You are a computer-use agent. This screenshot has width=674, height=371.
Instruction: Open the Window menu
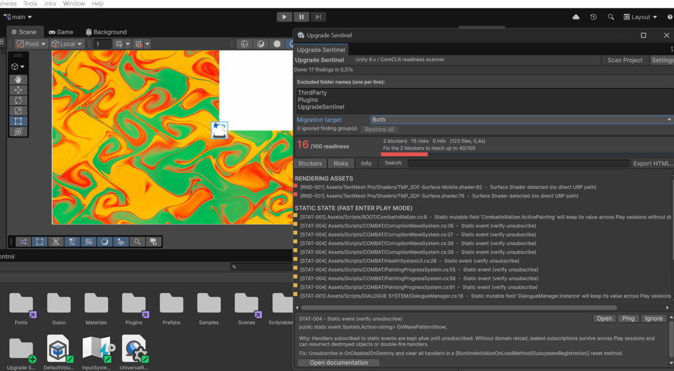tap(74, 3)
